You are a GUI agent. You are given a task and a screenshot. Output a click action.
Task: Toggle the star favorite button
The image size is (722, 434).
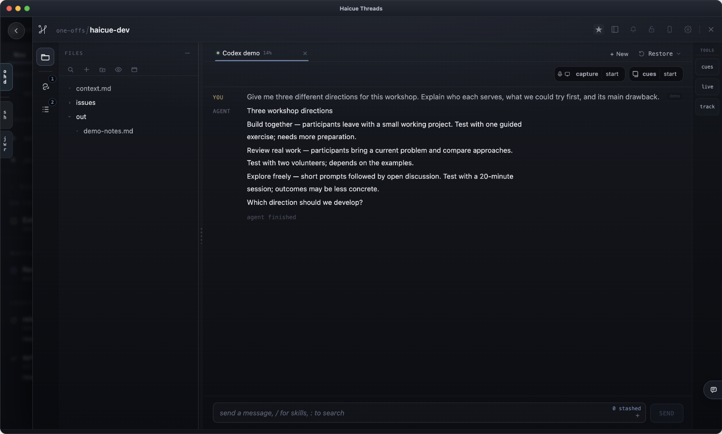(599, 30)
